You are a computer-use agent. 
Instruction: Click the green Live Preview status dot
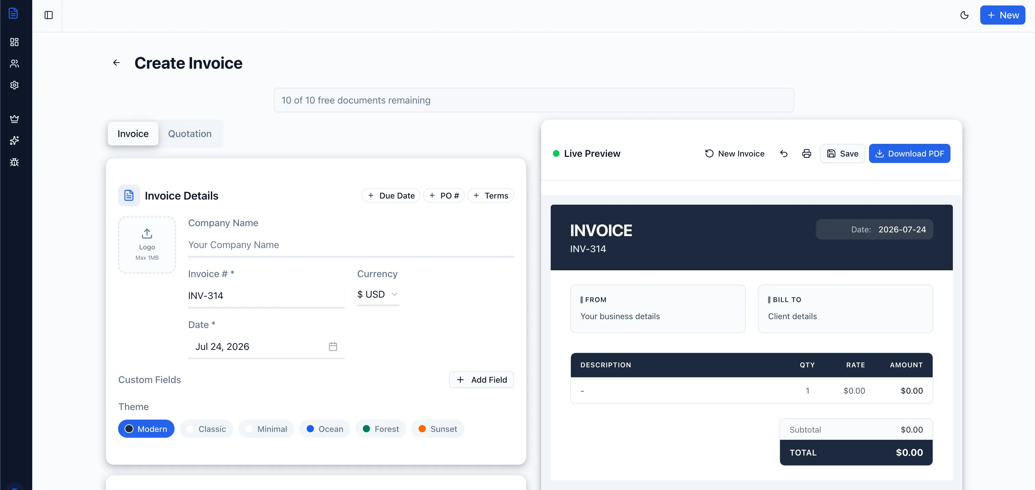point(556,153)
